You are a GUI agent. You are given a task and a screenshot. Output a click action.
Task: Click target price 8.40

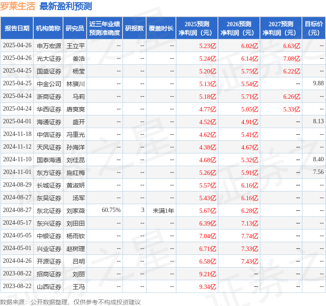click(x=318, y=159)
